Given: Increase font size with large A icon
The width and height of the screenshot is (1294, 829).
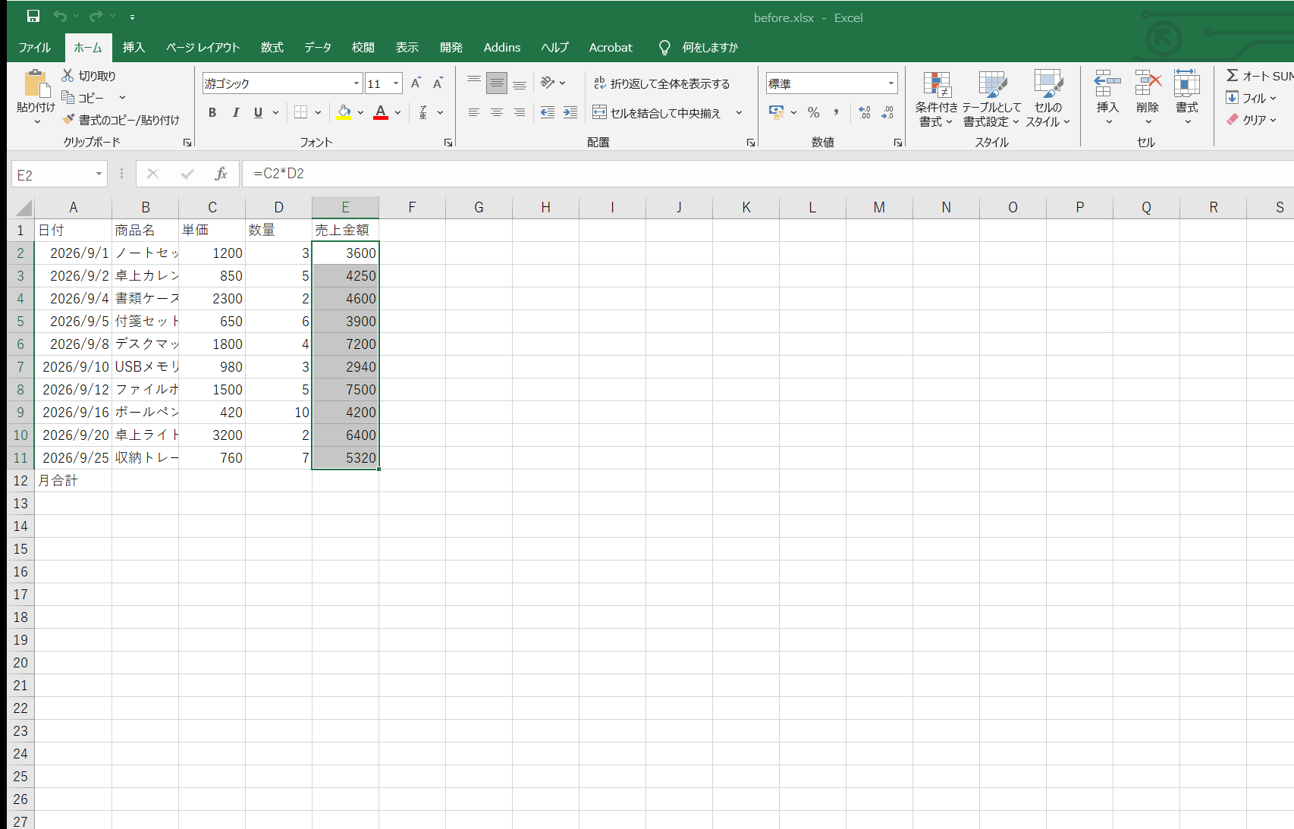Looking at the screenshot, I should (416, 83).
